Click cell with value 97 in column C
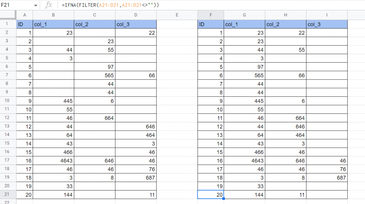This screenshot has height=204, width=365. 94,67
